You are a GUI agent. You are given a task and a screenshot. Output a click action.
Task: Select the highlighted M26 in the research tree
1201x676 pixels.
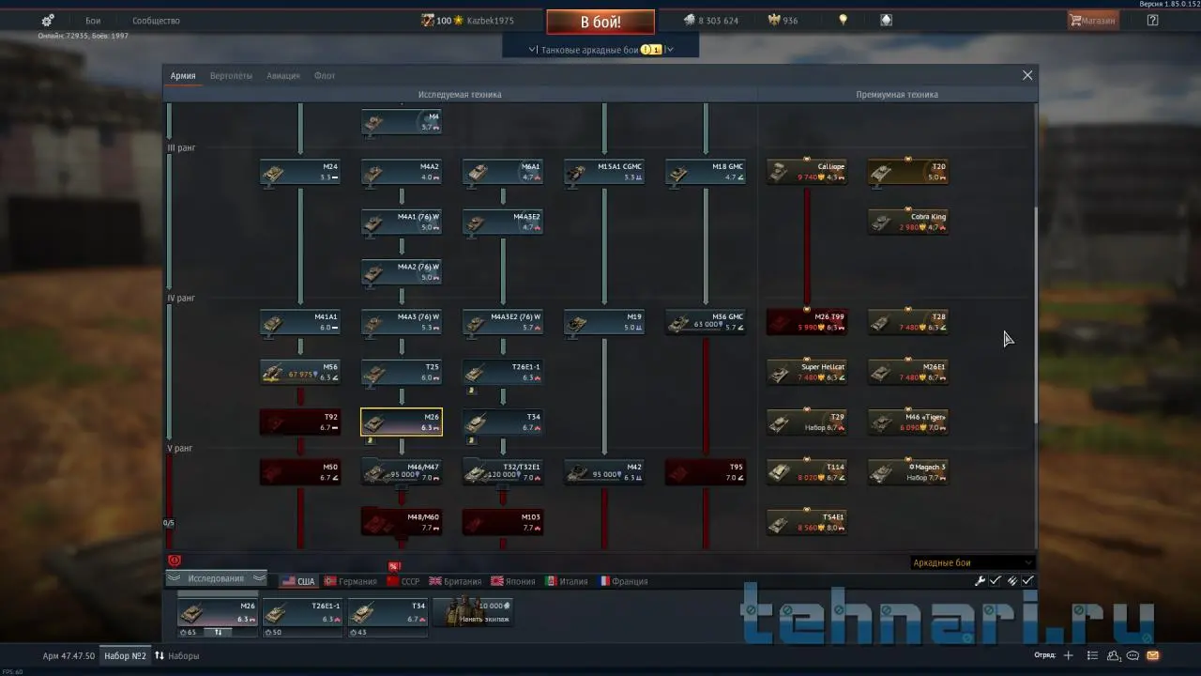click(402, 422)
